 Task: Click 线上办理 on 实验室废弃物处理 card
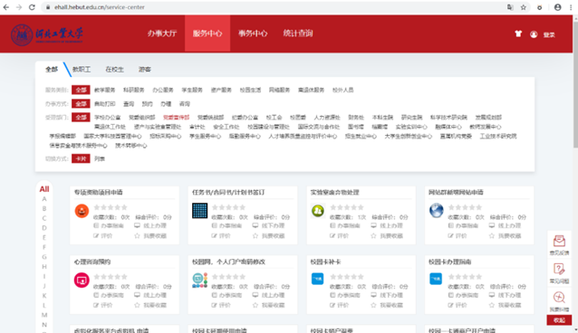[x=388, y=225]
